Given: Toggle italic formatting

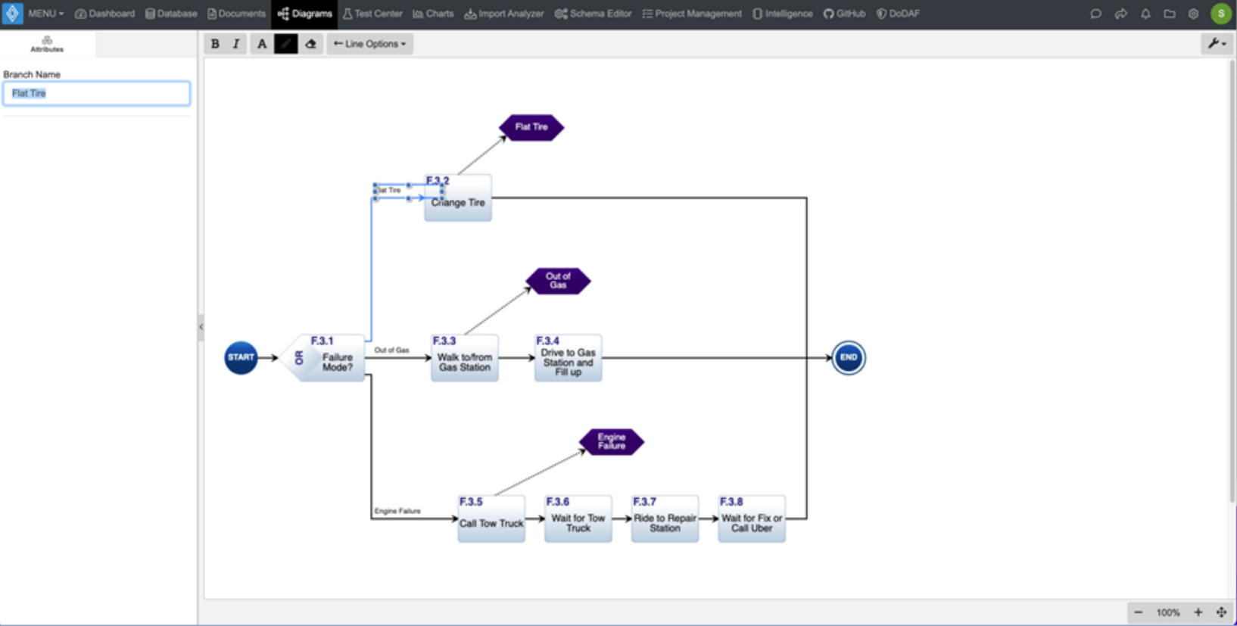Looking at the screenshot, I should (236, 44).
